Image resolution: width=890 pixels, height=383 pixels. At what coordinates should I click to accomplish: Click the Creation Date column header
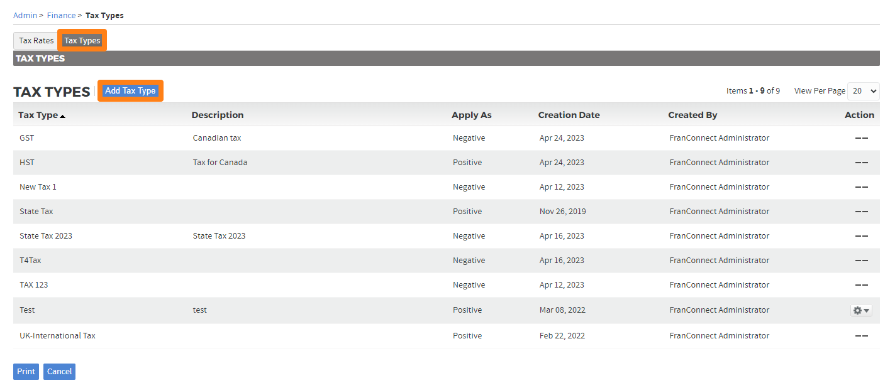pos(569,115)
